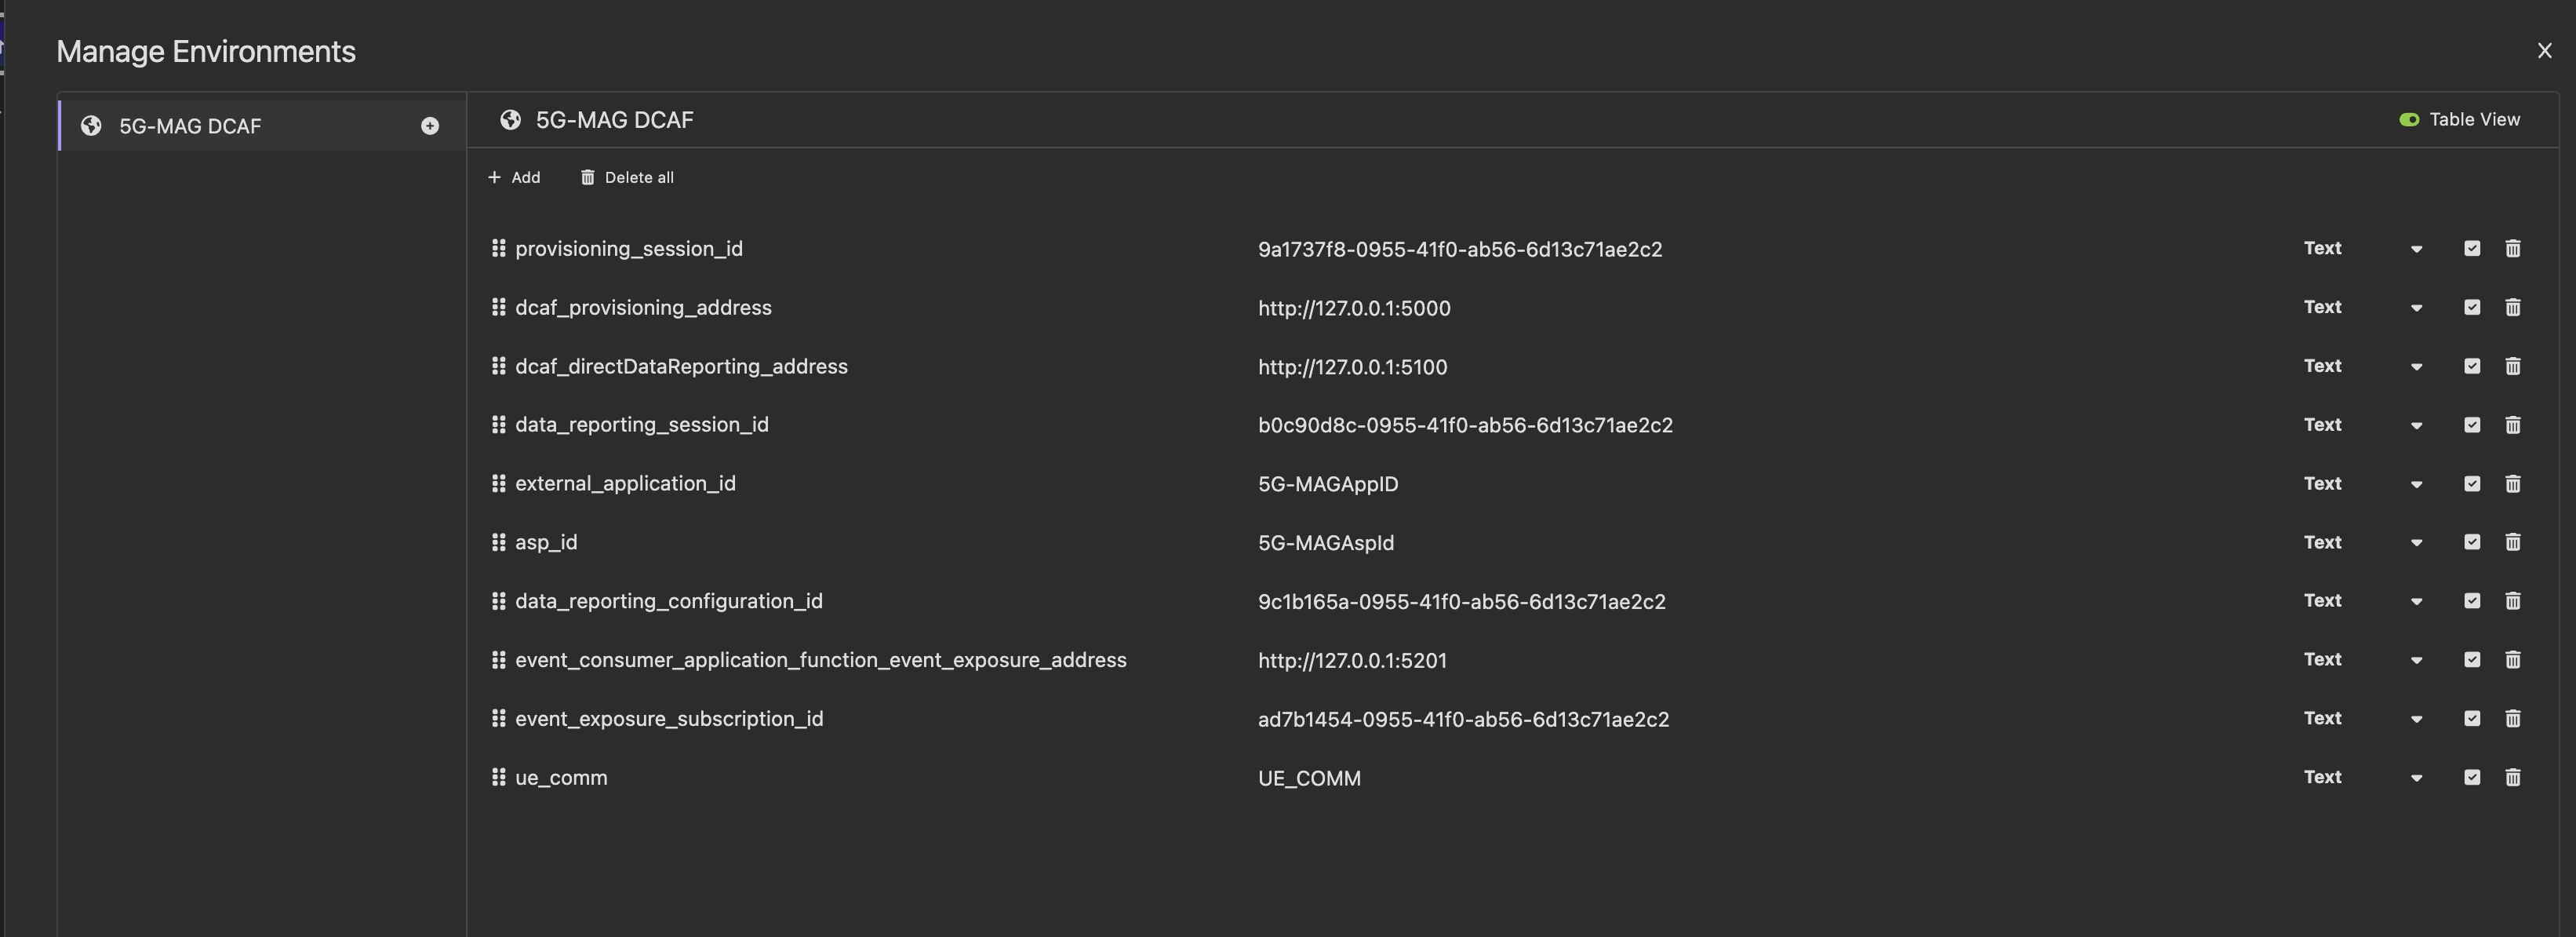The image size is (2576, 937).
Task: Disable dcaf_directDataReporting_address via its checkbox
Action: click(x=2472, y=366)
